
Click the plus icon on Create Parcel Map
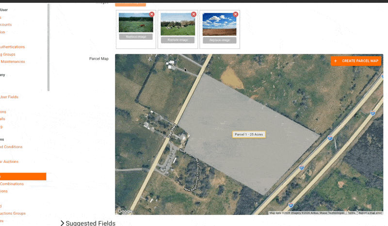coord(336,61)
